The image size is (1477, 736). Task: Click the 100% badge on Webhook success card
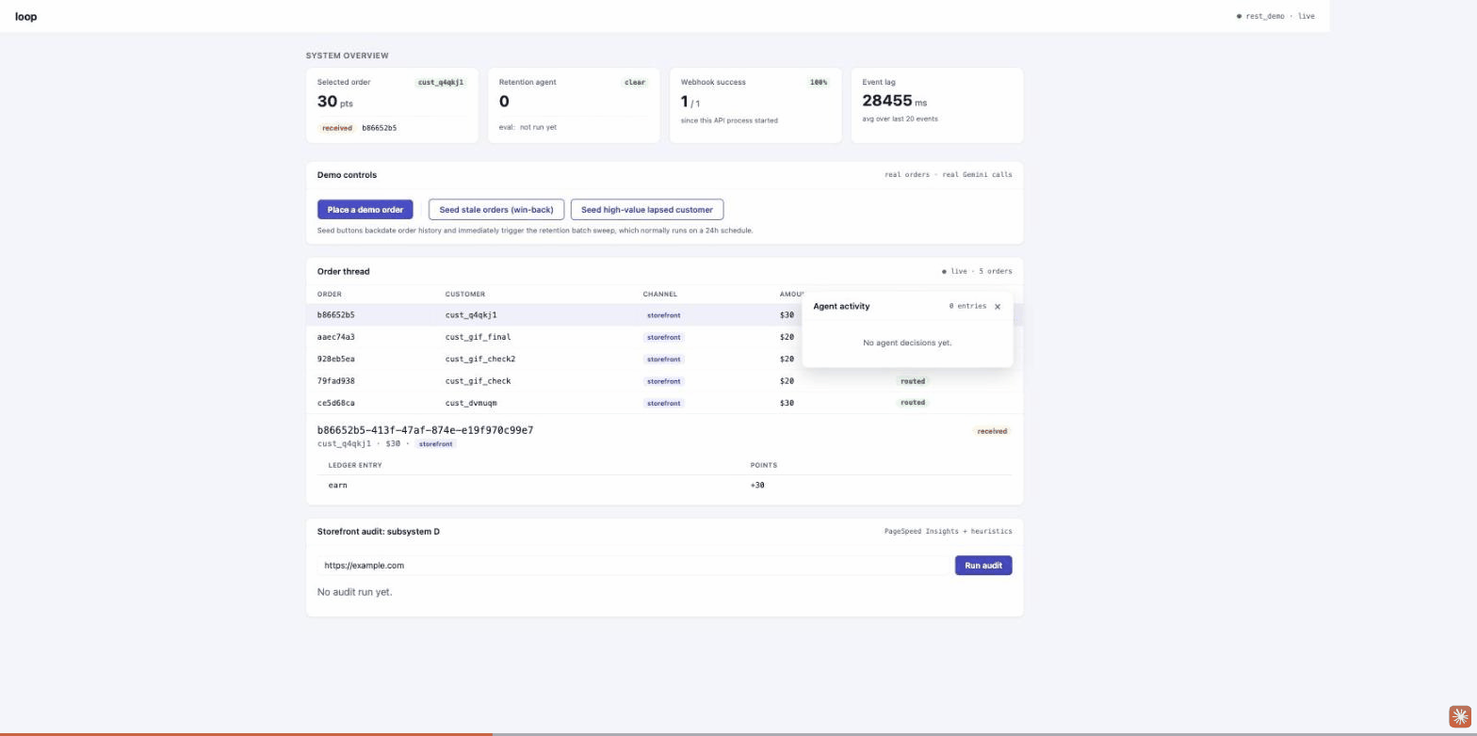(x=818, y=83)
